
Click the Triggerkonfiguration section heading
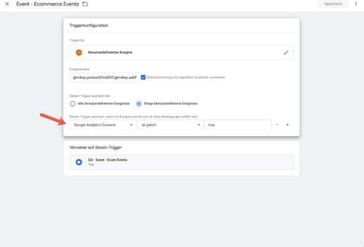coord(89,25)
